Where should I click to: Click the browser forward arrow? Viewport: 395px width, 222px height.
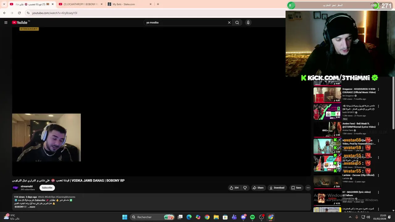12,13
